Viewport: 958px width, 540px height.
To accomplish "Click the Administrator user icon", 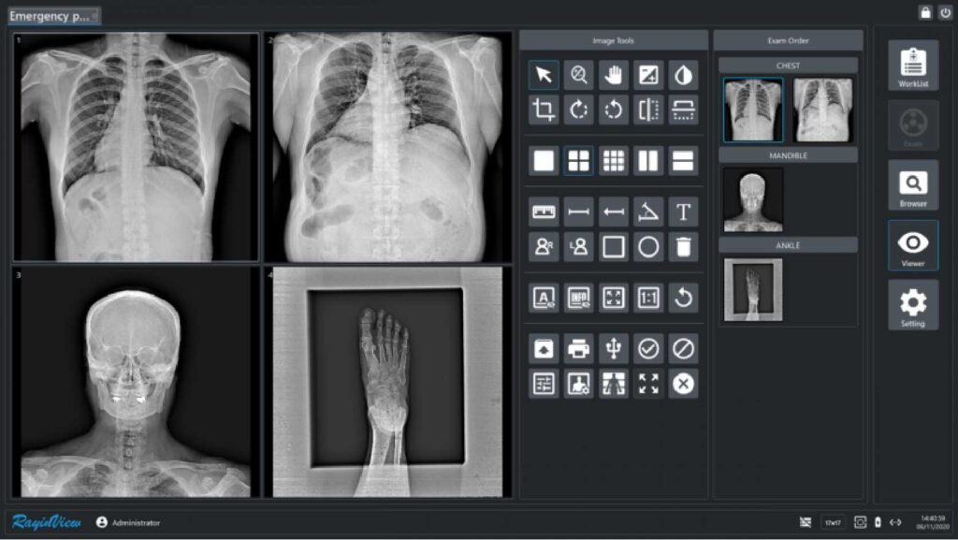I will (102, 522).
